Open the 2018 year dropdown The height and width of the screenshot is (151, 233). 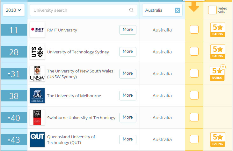pyautogui.click(x=14, y=10)
